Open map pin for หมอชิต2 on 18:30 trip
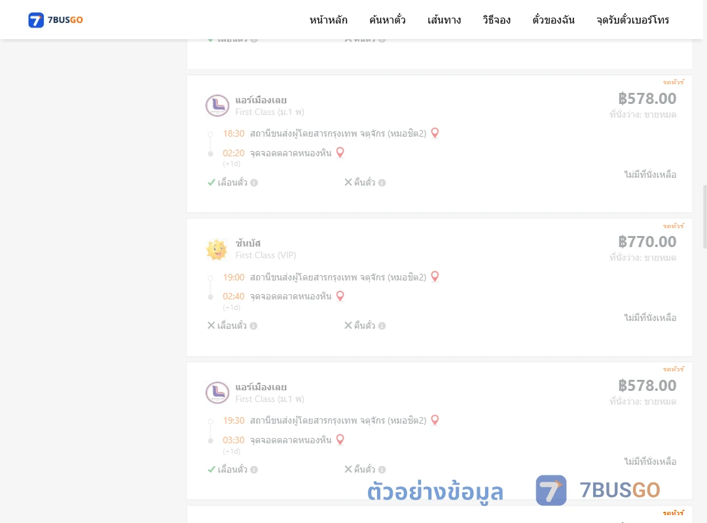This screenshot has height=523, width=707. pos(435,133)
